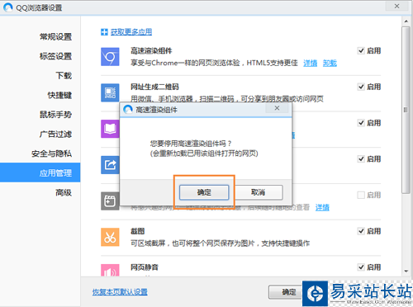Click the blue share app icon
This screenshot has height=307, width=413.
(110, 165)
